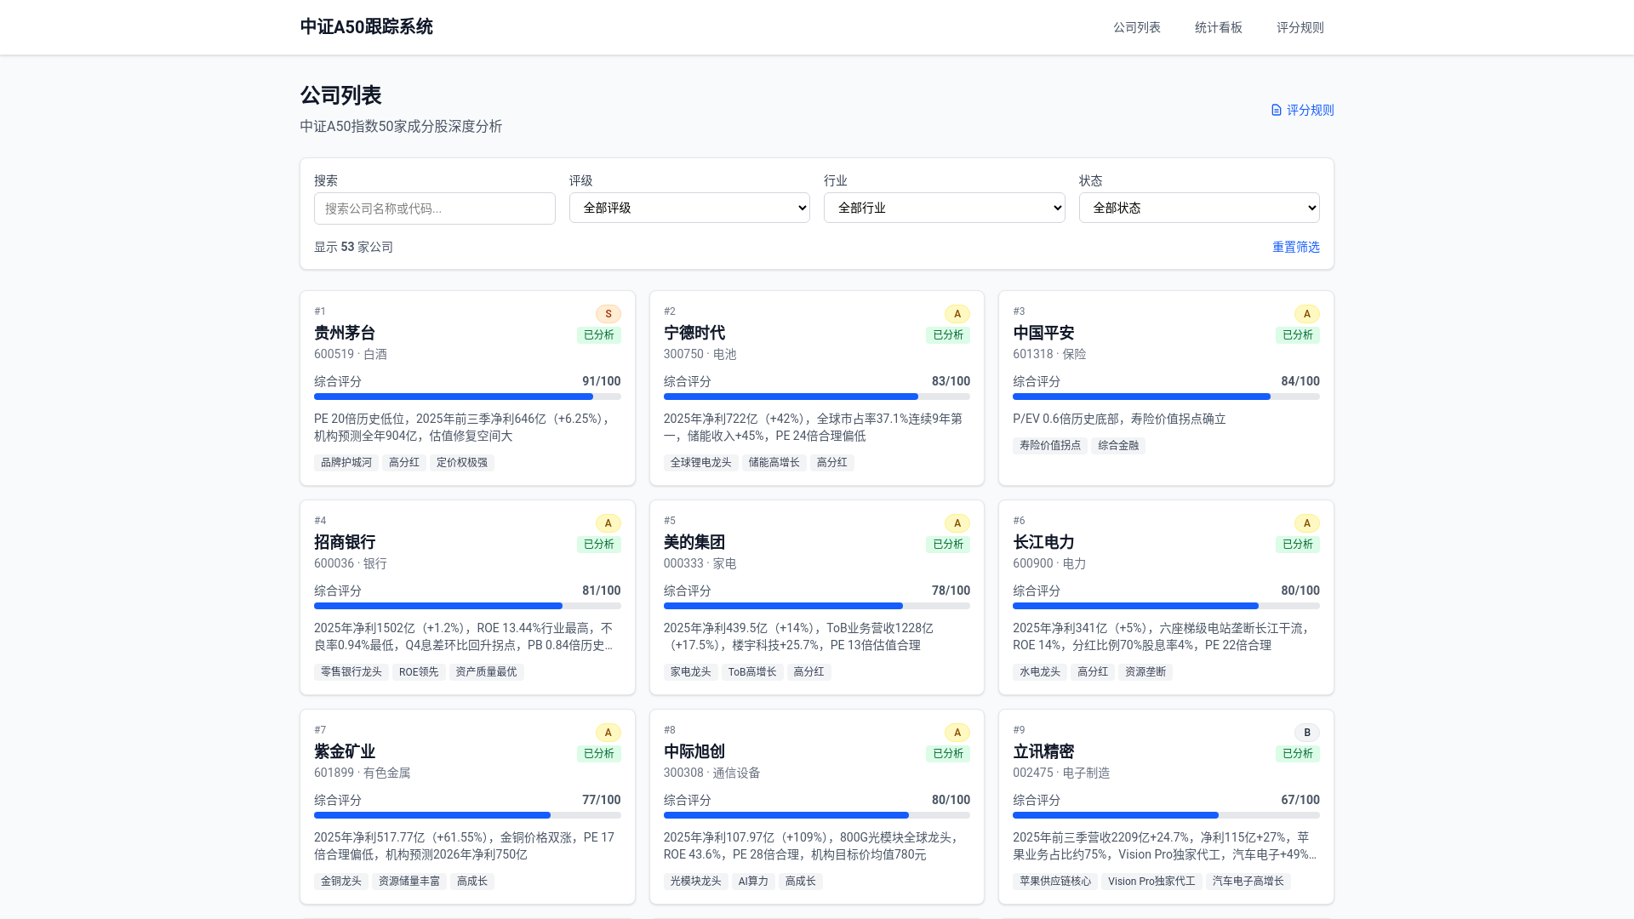
Task: Click the AI算力 tag on 中际旭创
Action: click(753, 882)
